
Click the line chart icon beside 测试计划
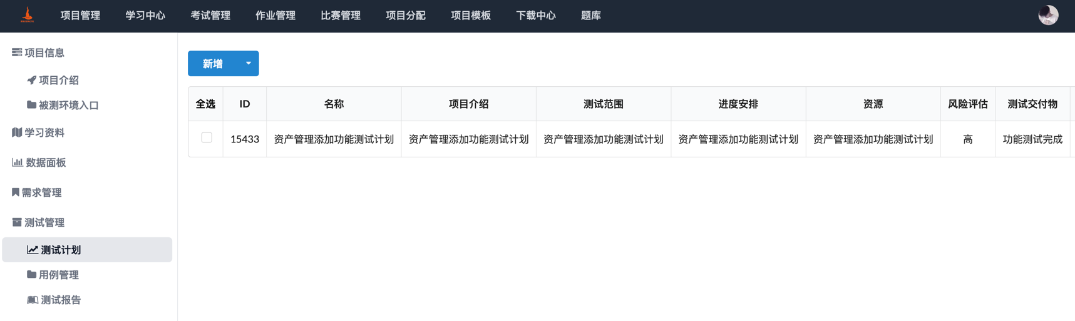pos(33,250)
